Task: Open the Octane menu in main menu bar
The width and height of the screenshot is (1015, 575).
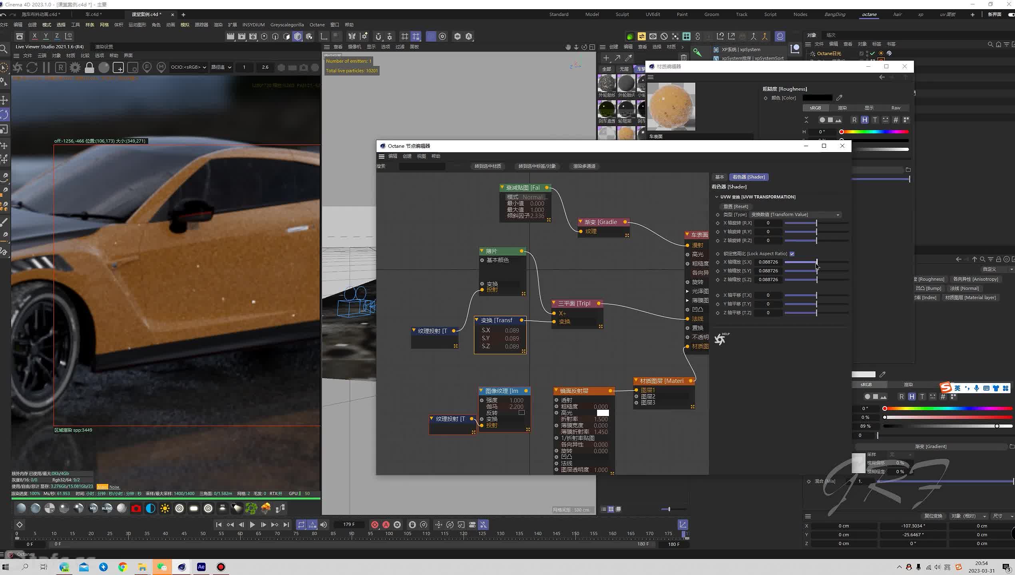Action: pos(317,25)
